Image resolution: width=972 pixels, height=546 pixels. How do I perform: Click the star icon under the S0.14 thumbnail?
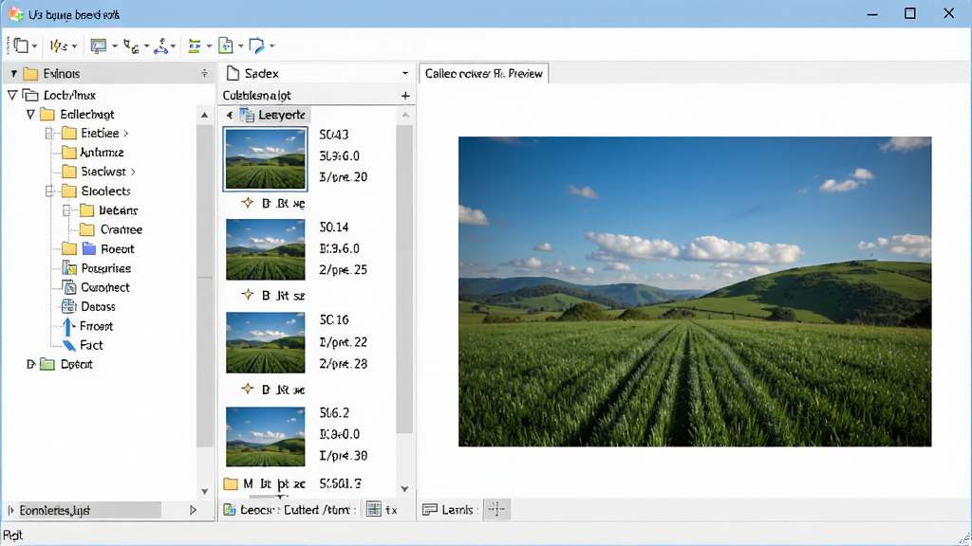(248, 295)
